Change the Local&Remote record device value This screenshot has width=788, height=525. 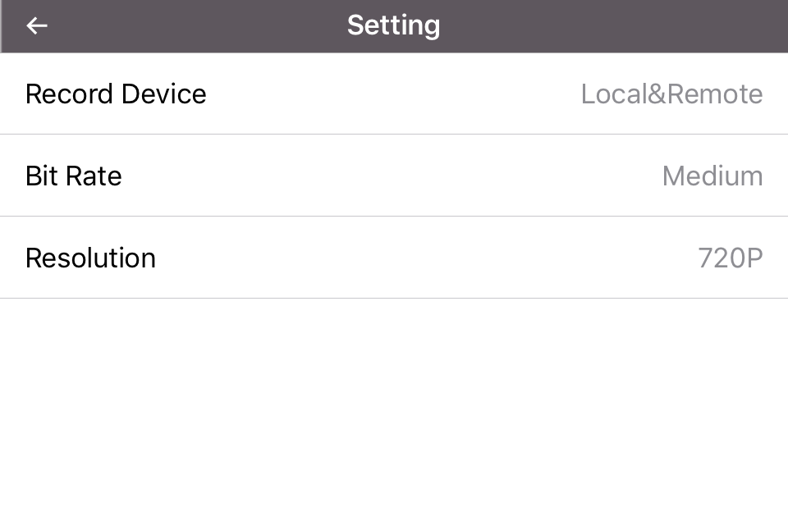[x=671, y=94]
